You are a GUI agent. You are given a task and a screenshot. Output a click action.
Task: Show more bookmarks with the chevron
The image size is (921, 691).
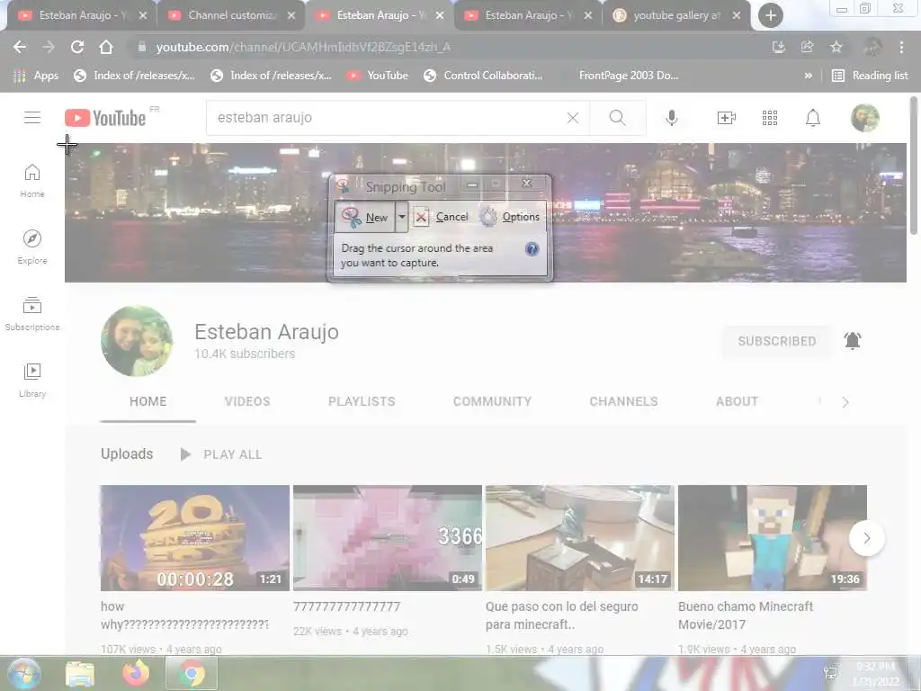[x=809, y=76]
